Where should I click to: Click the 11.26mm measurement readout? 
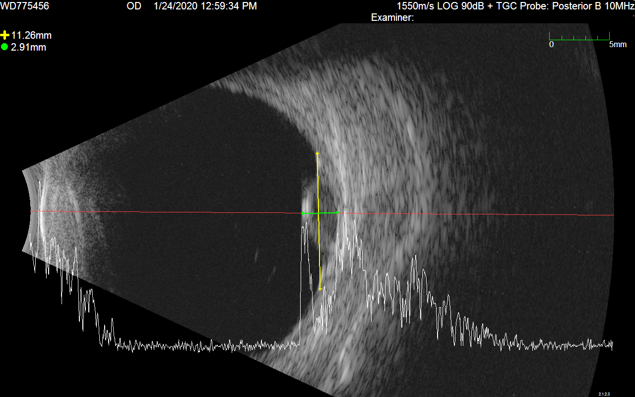[31, 35]
